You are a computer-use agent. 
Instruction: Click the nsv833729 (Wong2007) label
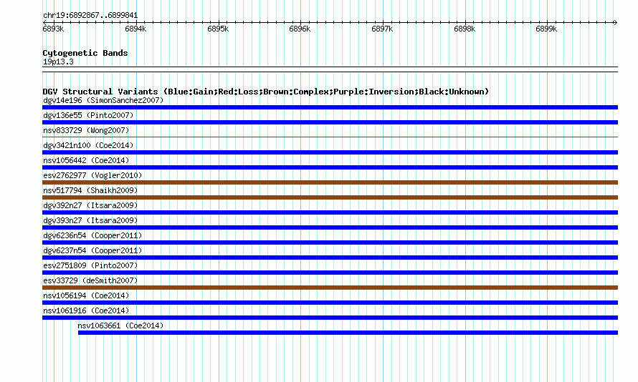click(x=86, y=130)
